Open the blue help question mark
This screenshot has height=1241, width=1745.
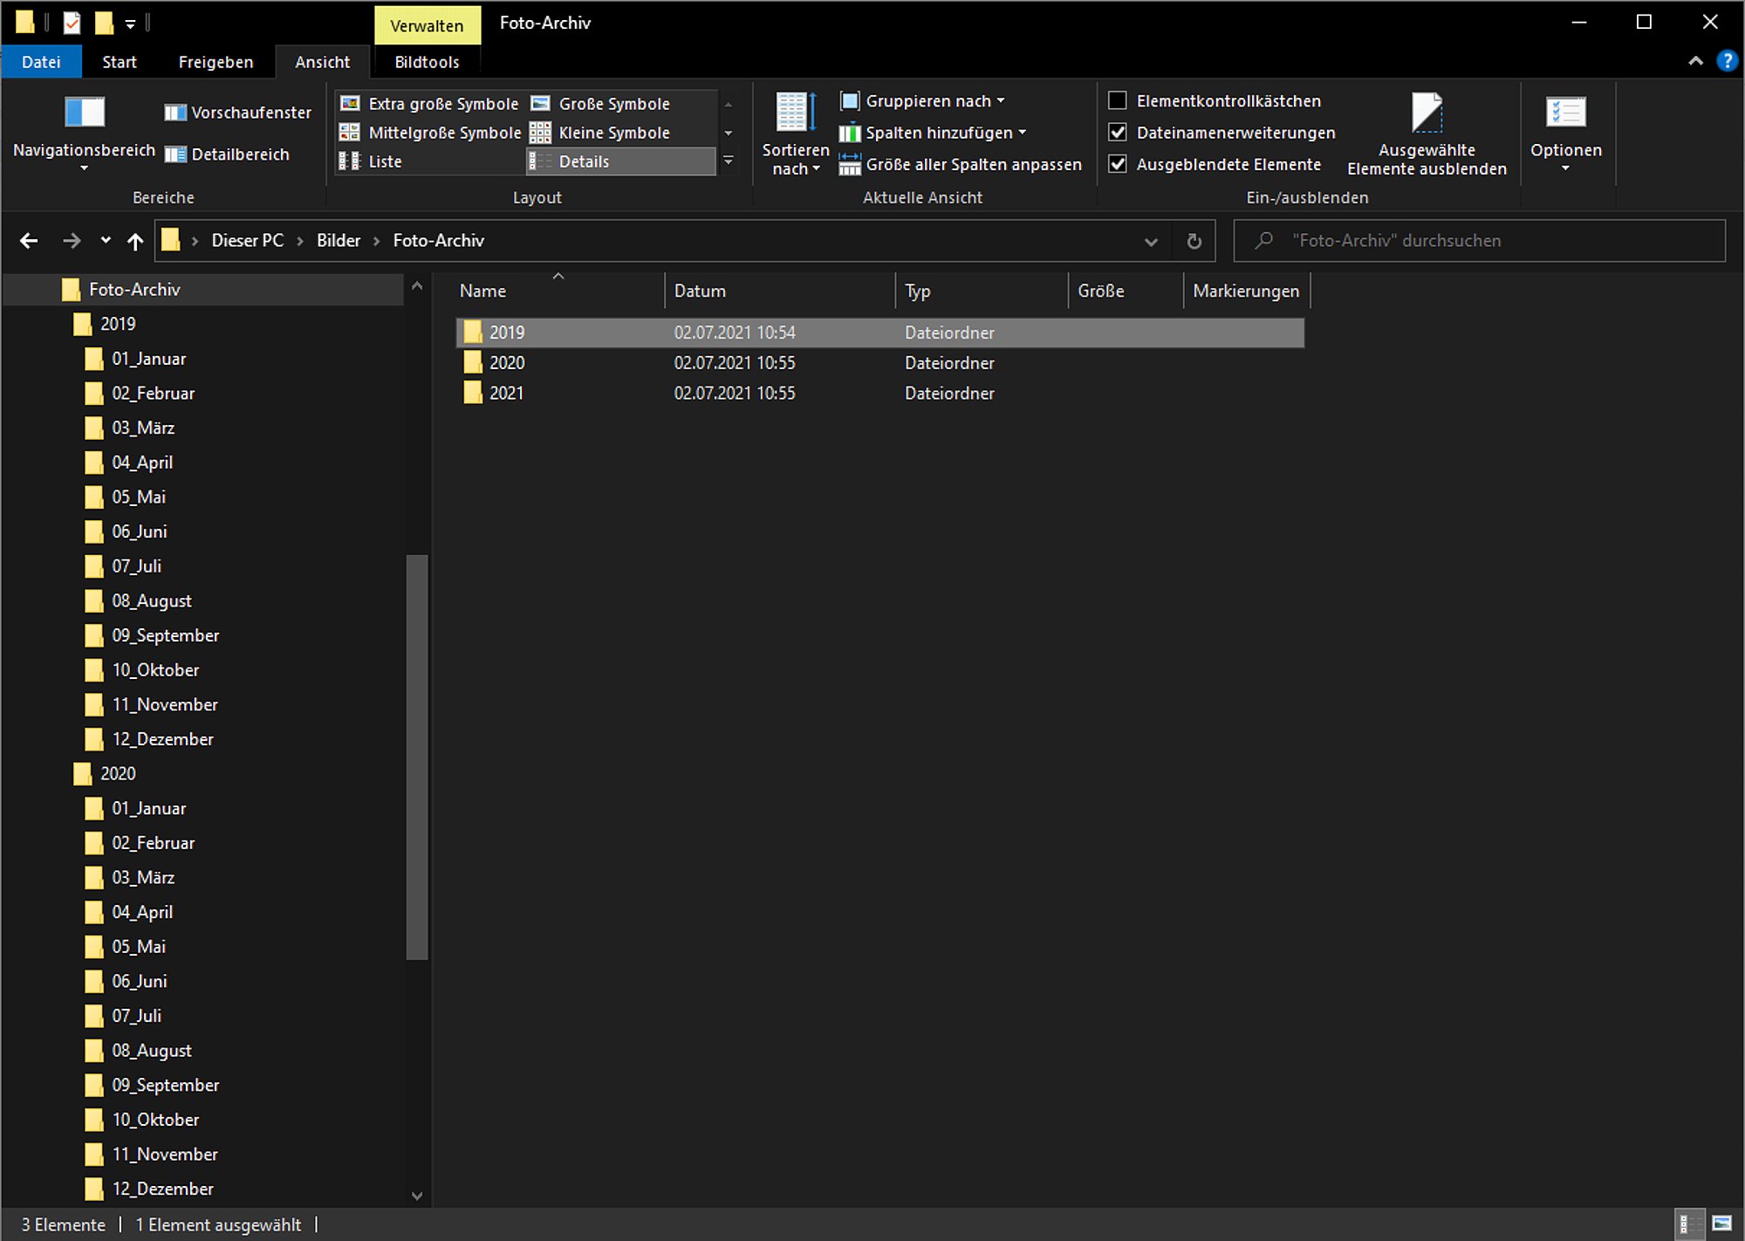click(x=1726, y=61)
